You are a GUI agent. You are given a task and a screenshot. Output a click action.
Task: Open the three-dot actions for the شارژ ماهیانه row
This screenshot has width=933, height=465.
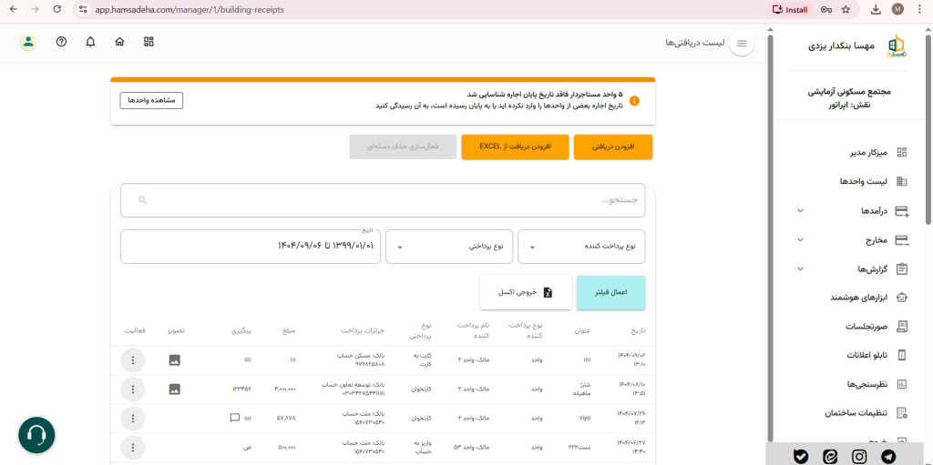click(x=133, y=389)
